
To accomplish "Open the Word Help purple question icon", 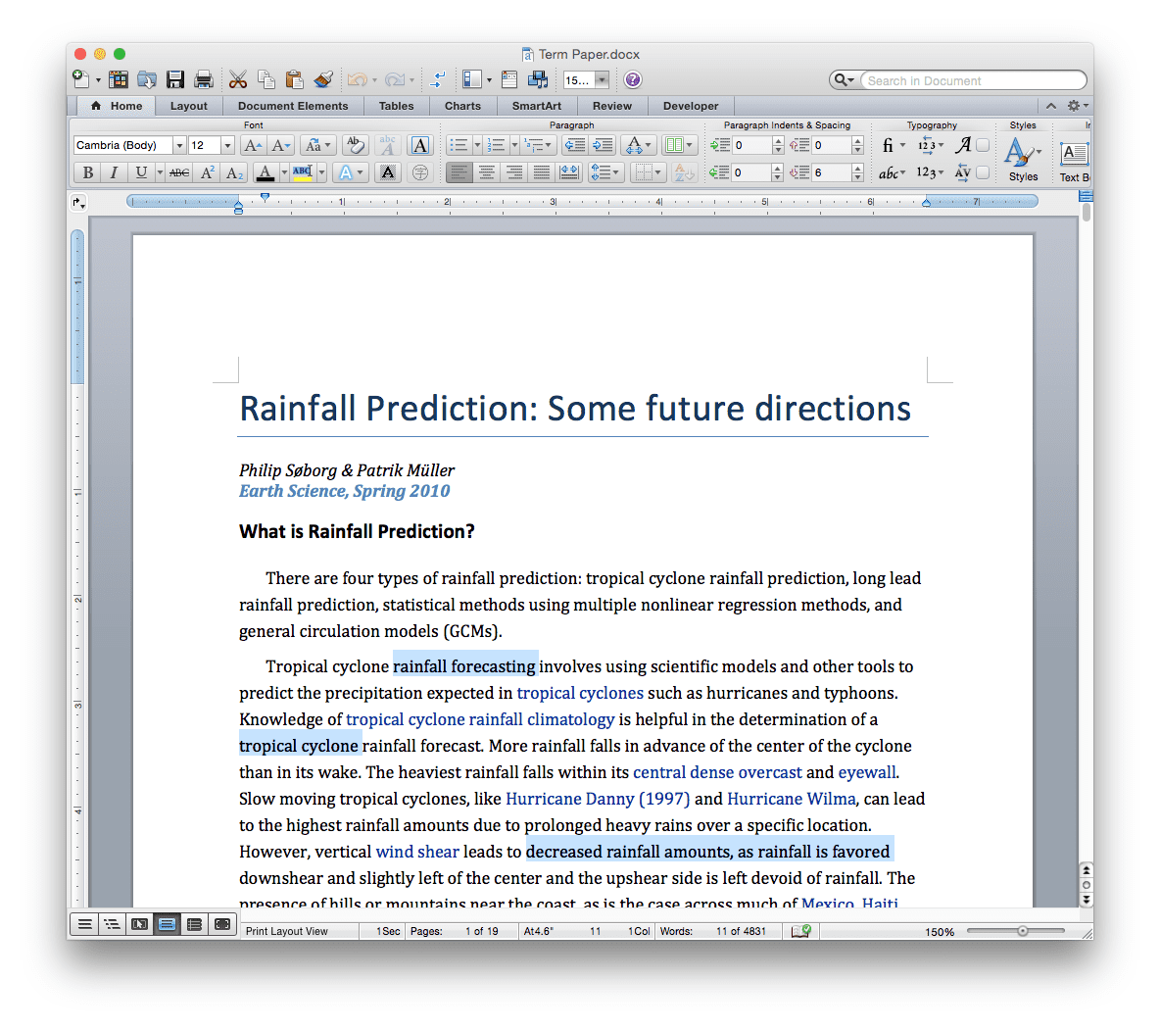I will click(633, 80).
